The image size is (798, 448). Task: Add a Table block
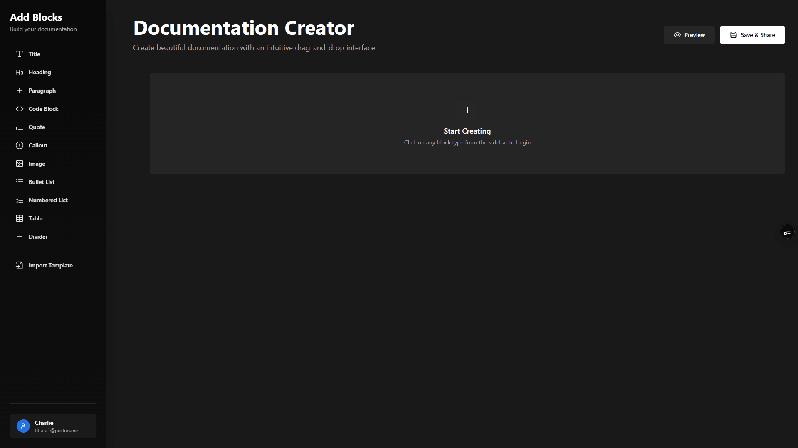(x=20, y=218)
